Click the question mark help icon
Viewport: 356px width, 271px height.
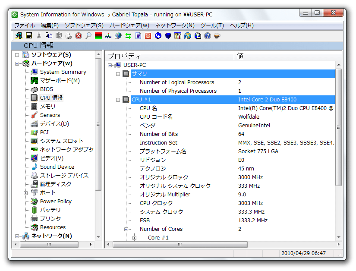click(208, 36)
